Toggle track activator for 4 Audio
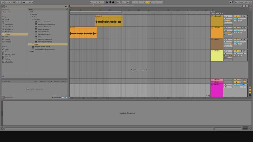This screenshot has height=142, width=253. tap(236, 51)
